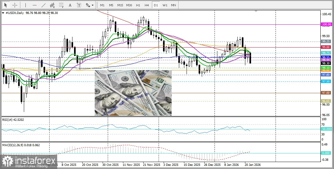Screen dimensions: 334x169
Task: Click the RSI 50.0000 level label
Action: tap(327, 129)
